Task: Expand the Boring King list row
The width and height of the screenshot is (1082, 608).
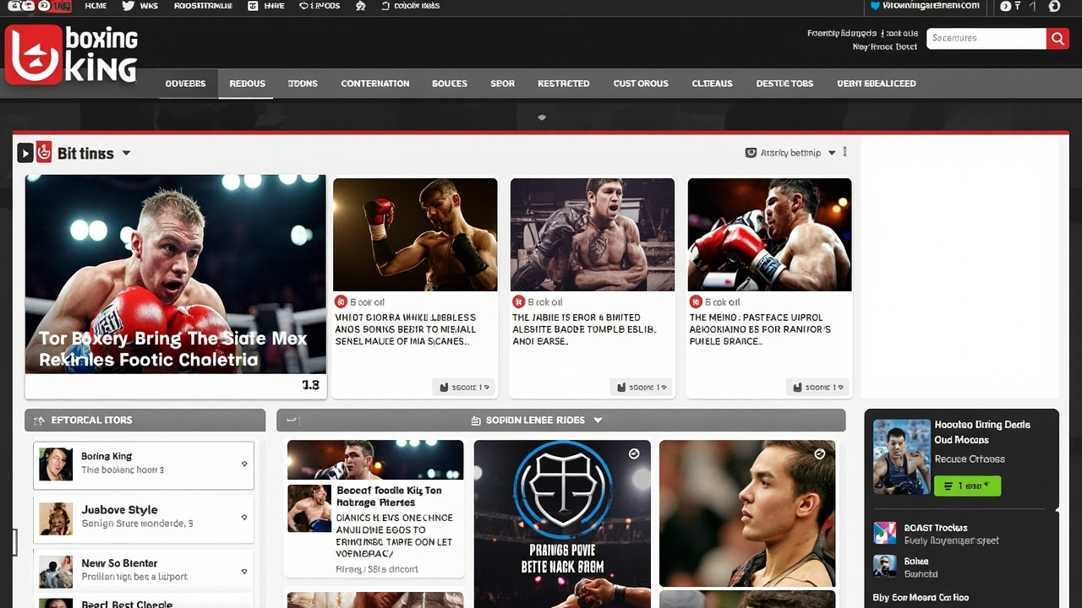Action: [244, 464]
